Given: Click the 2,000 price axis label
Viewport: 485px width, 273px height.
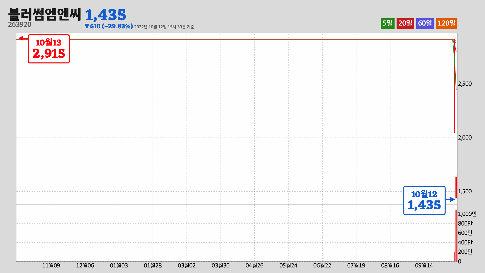Looking at the screenshot, I should [x=465, y=138].
